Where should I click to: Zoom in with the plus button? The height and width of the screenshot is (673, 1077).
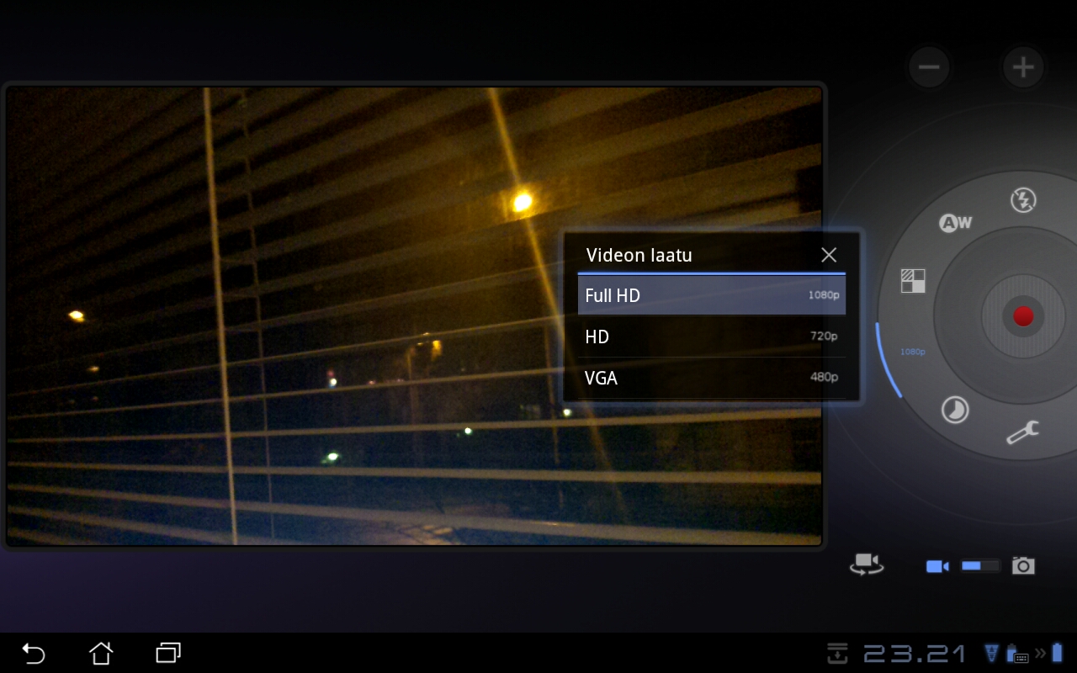coord(1023,67)
